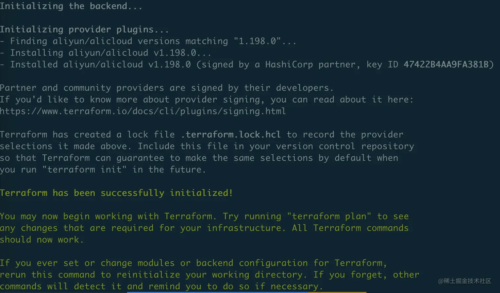
Task: Open the terraform.io provider signing docs URL
Action: 143,111
